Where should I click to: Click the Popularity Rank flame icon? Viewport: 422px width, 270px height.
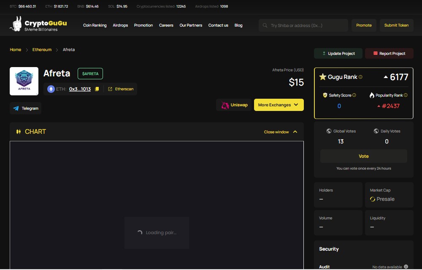coord(372,95)
